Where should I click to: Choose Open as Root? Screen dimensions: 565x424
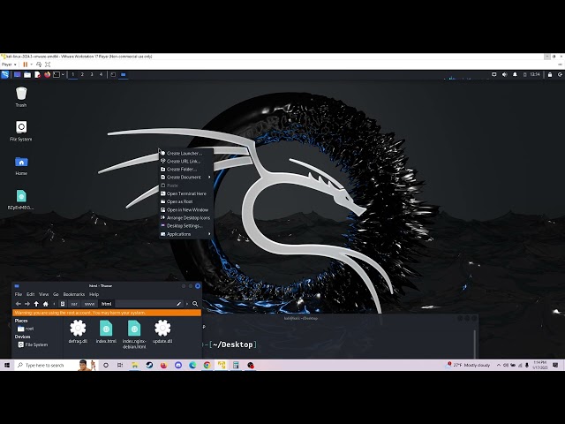[186, 201]
